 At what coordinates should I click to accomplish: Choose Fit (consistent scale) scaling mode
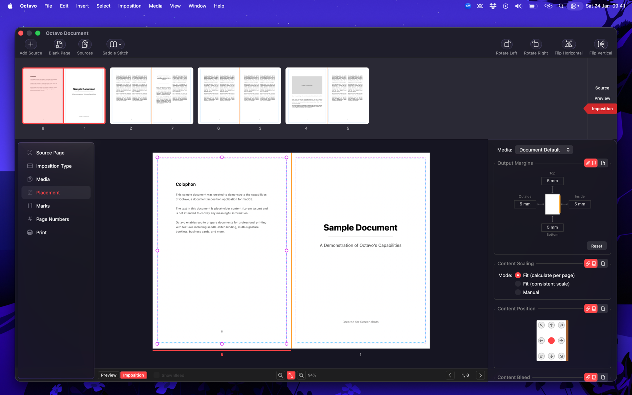tap(518, 284)
